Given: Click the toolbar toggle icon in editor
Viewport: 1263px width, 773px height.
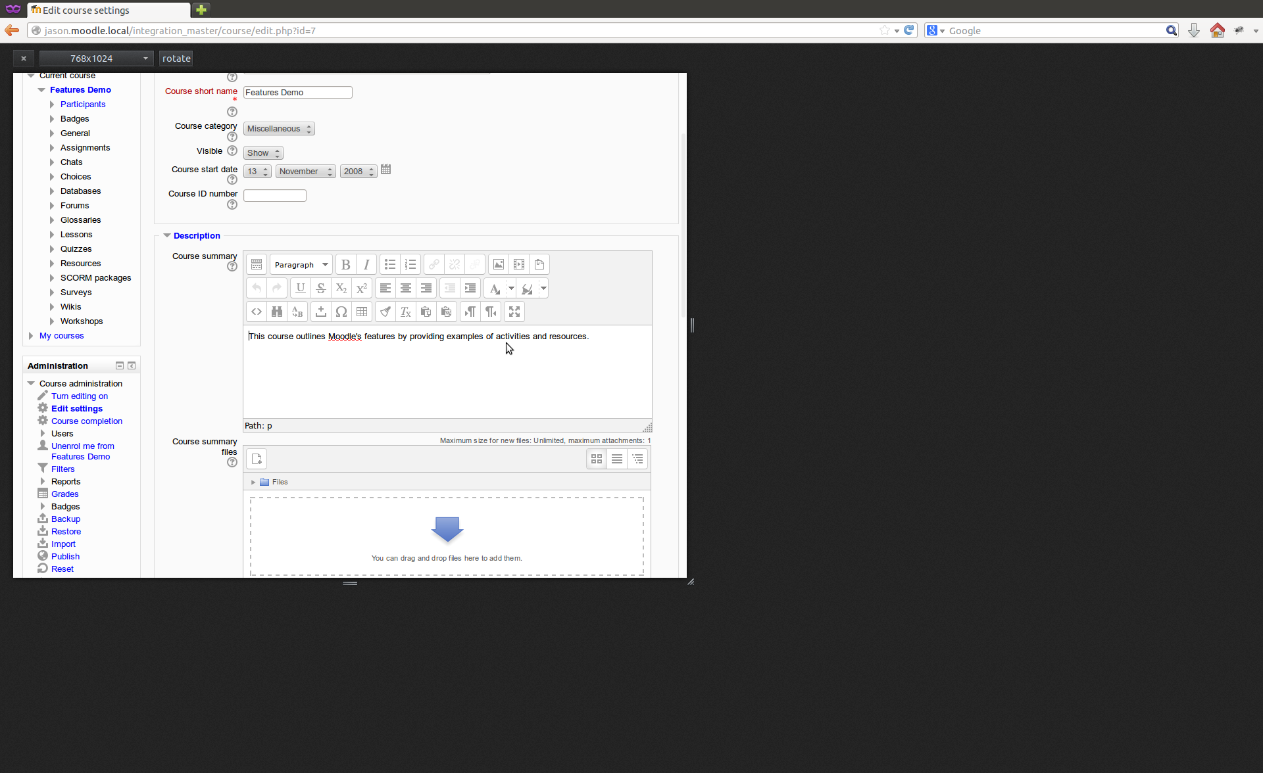Looking at the screenshot, I should (x=257, y=264).
